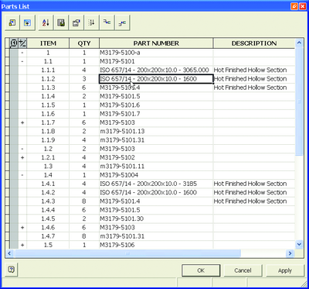Image resolution: width=309 pixels, height=289 pixels.
Task: Click the Export parts list icon
Action: (61, 23)
